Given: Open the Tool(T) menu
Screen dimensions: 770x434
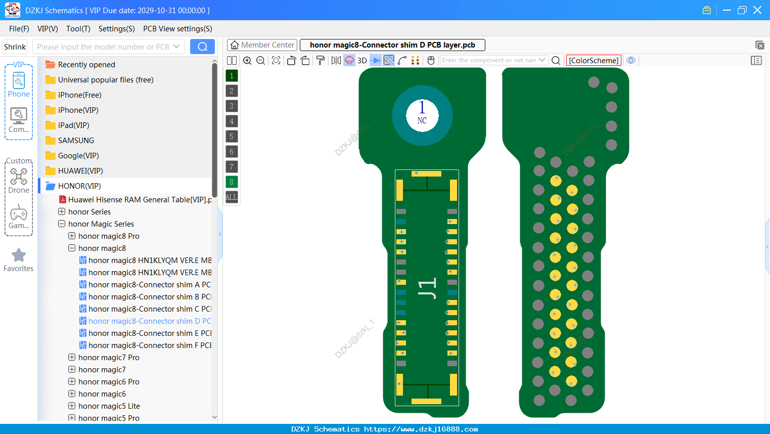Looking at the screenshot, I should [78, 29].
